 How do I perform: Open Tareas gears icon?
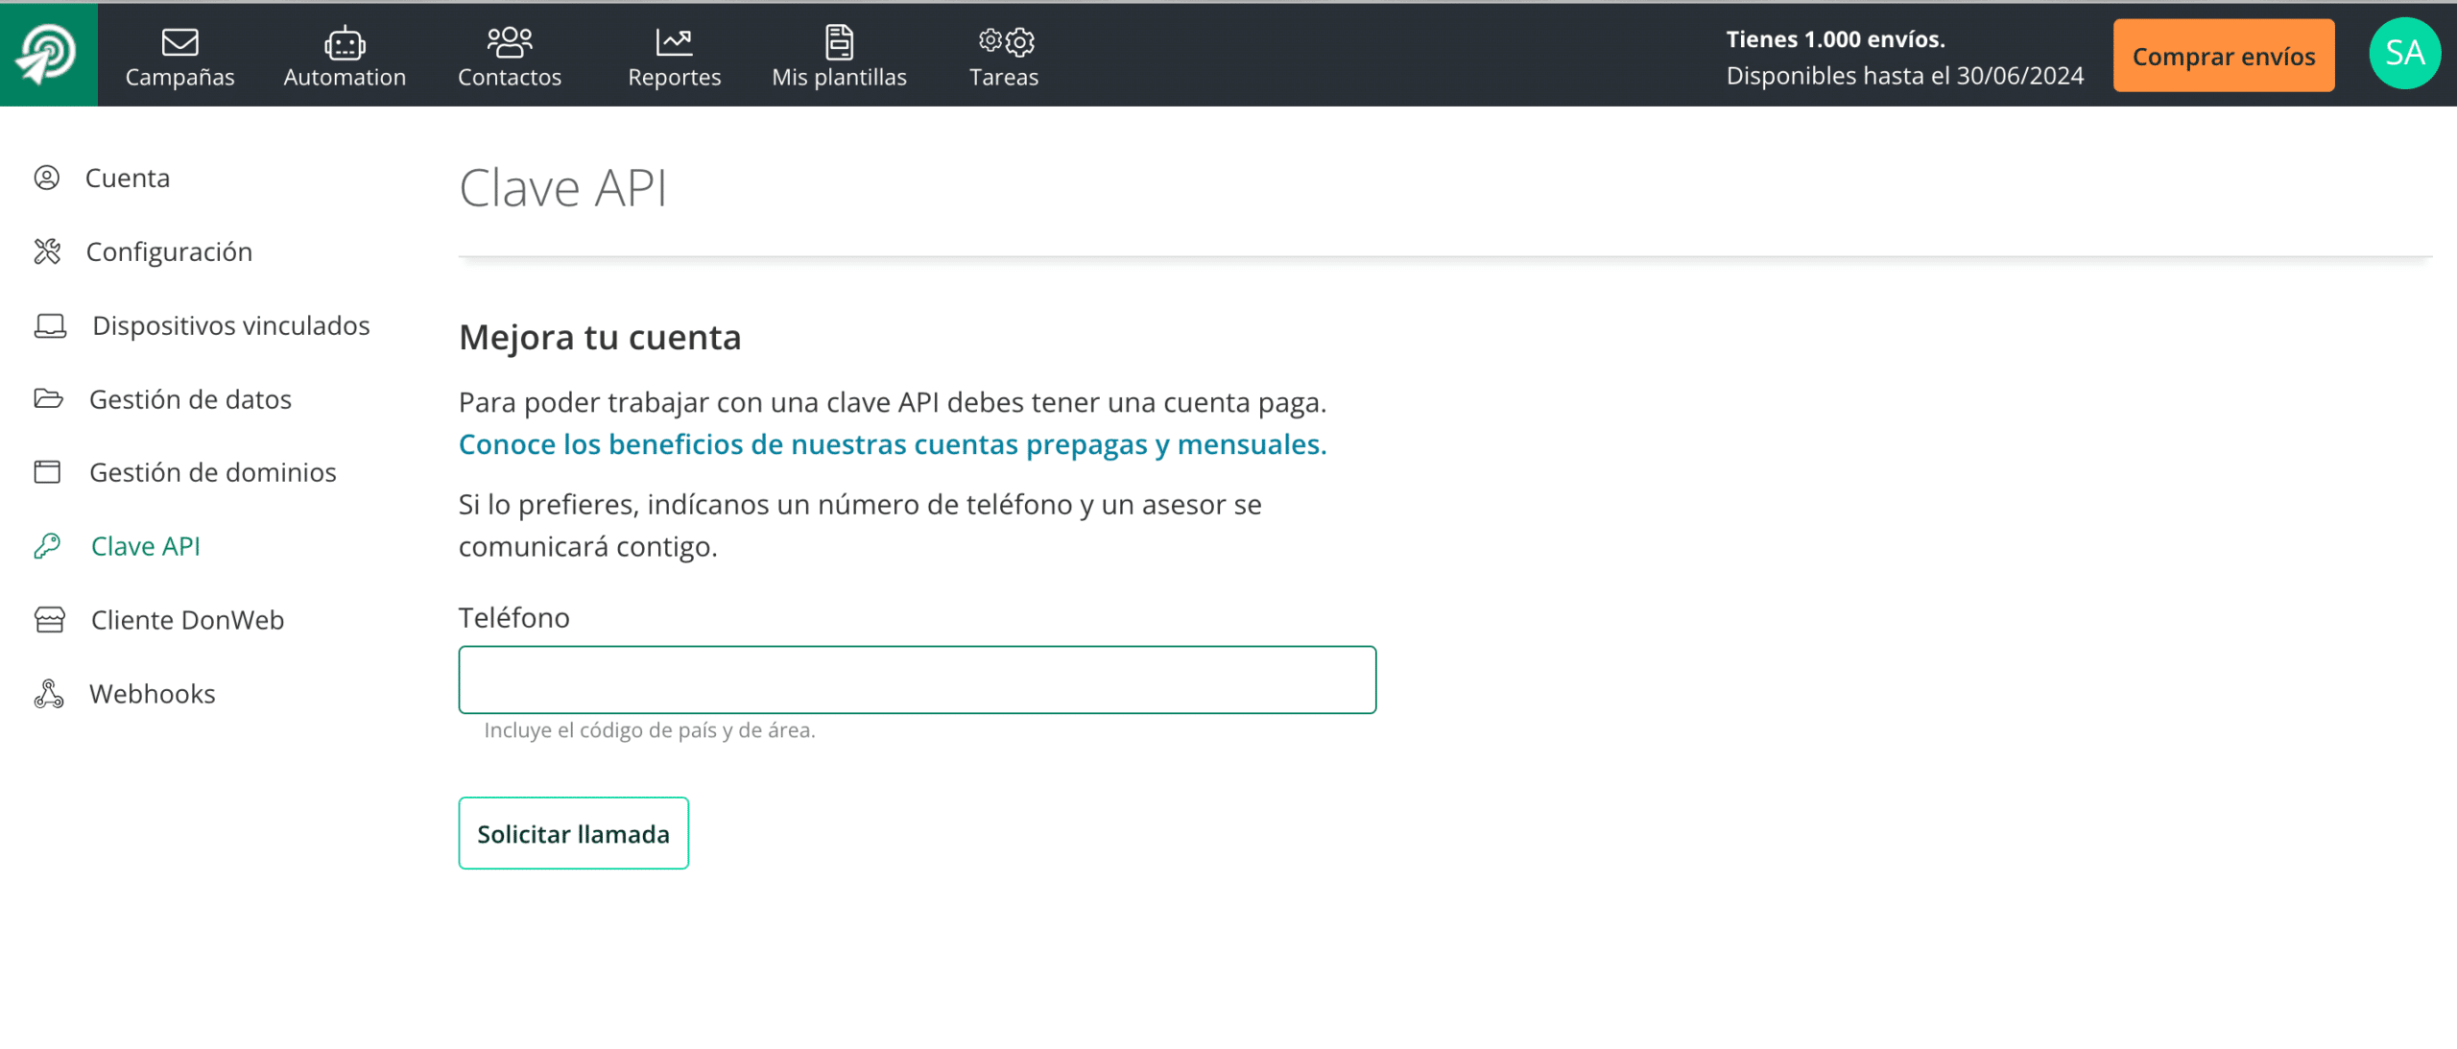(x=1004, y=42)
